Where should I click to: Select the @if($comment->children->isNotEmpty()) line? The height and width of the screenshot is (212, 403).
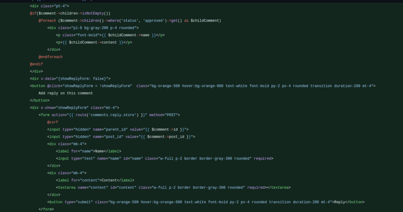click(x=70, y=13)
